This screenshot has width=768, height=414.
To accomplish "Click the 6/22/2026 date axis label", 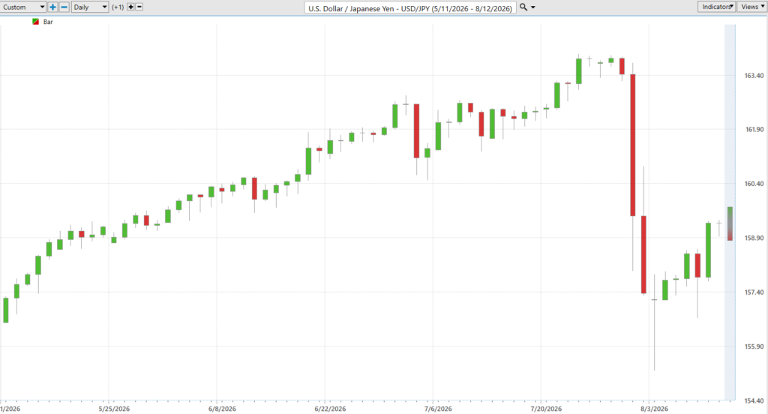I will pos(330,409).
